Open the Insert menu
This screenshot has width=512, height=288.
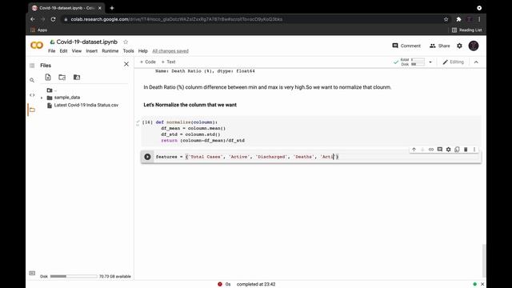point(92,51)
